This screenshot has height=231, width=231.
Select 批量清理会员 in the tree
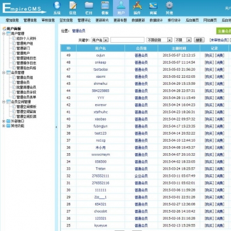click(26, 87)
